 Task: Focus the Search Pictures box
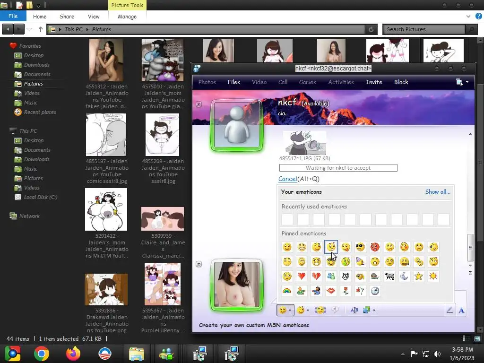coord(424,29)
